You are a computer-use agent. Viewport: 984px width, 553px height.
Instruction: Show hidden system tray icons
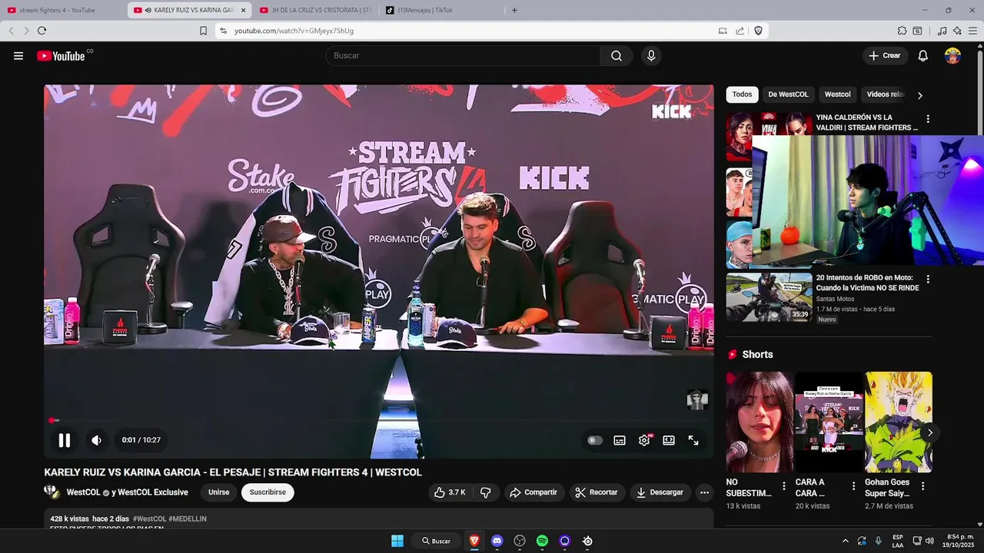click(845, 541)
